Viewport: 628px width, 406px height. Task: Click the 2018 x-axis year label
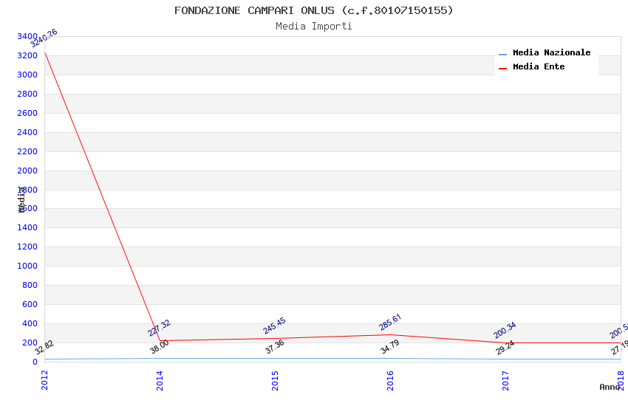click(621, 380)
